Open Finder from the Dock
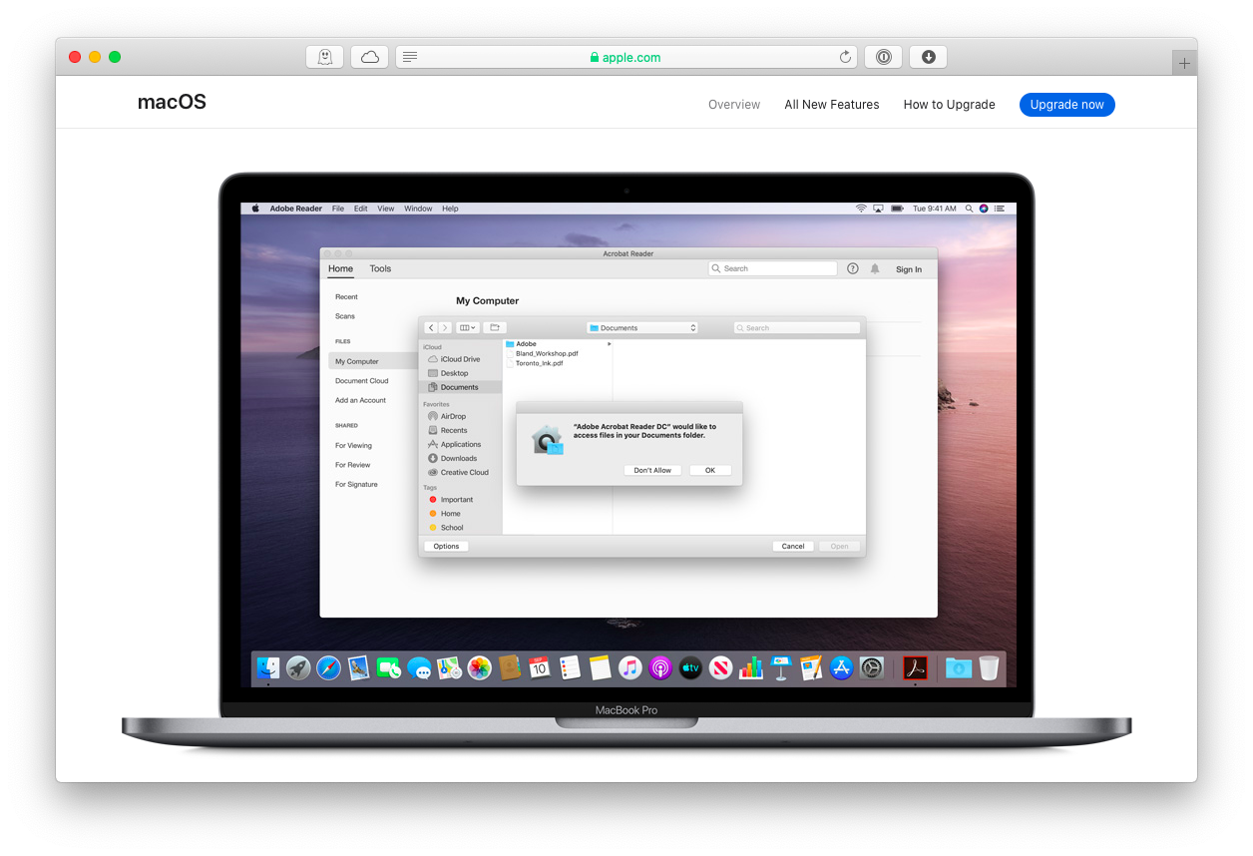The height and width of the screenshot is (856, 1253). point(268,667)
